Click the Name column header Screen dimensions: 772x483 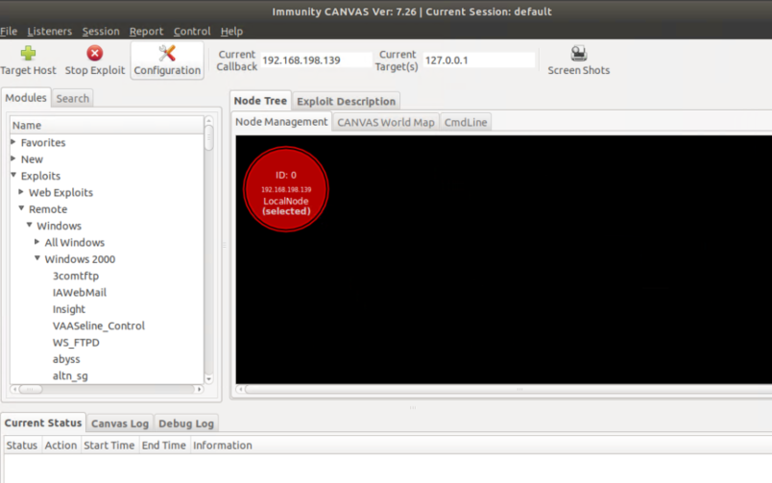pyautogui.click(x=107, y=125)
